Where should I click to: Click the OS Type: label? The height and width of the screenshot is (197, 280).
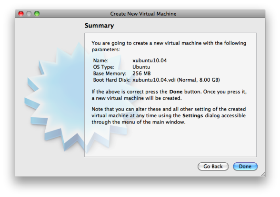[104, 67]
